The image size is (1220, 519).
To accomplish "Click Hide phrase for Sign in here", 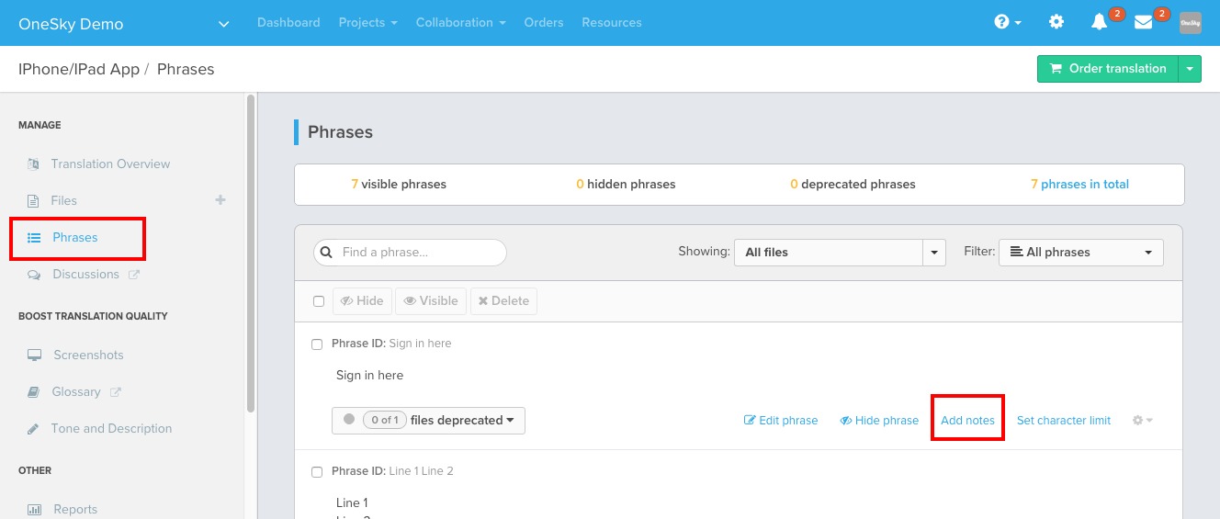I will click(879, 421).
